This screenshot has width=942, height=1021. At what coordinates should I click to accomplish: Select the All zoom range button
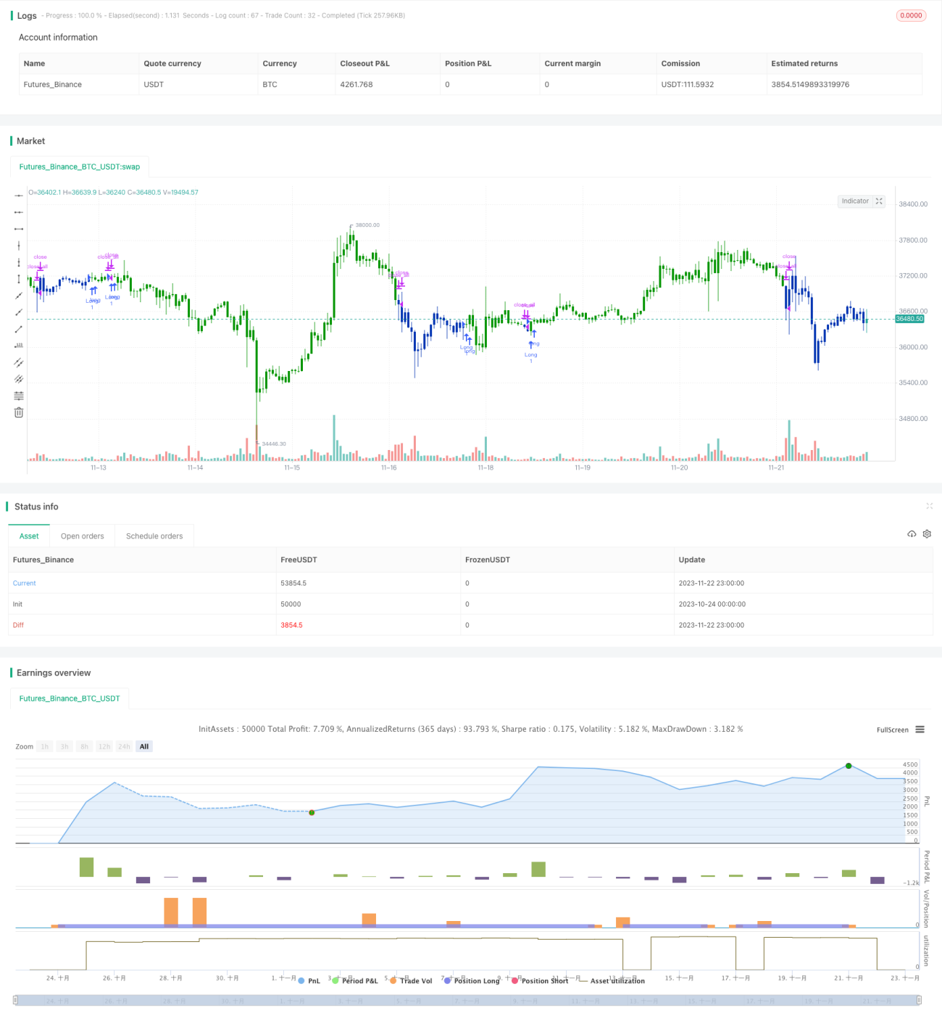[144, 746]
